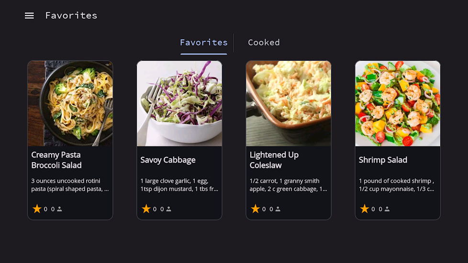This screenshot has height=263, width=468.
Task: Unfavorite Savoy Cabbage with star icon
Action: (x=146, y=209)
